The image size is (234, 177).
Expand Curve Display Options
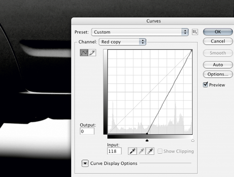point(85,163)
